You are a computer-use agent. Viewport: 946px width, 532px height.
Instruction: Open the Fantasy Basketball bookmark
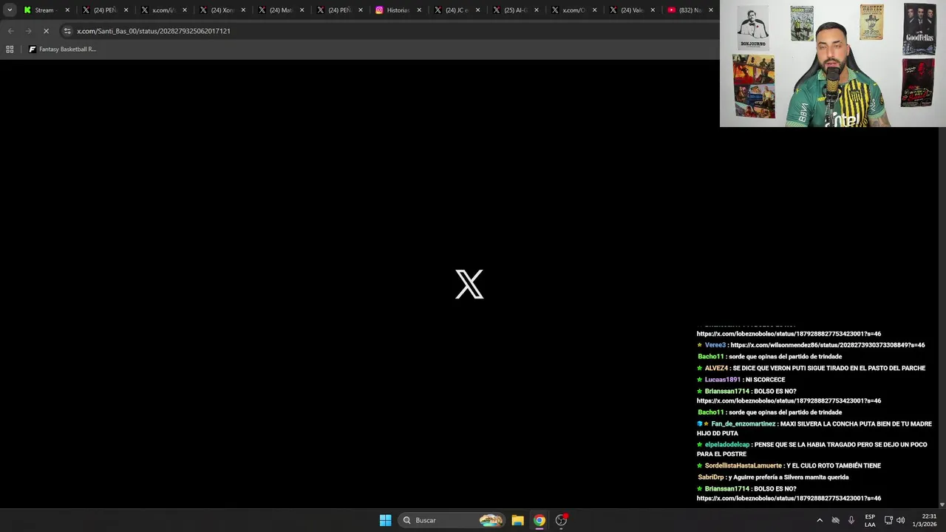62,49
